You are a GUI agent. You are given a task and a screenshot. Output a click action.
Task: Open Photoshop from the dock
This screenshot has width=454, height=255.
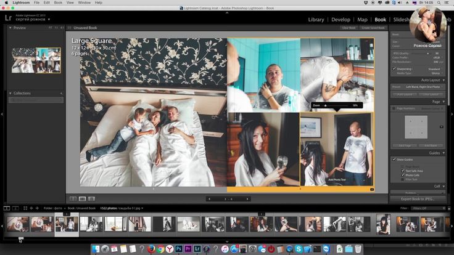[x=179, y=249]
